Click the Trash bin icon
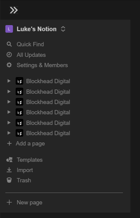140x218 pixels. [9, 180]
